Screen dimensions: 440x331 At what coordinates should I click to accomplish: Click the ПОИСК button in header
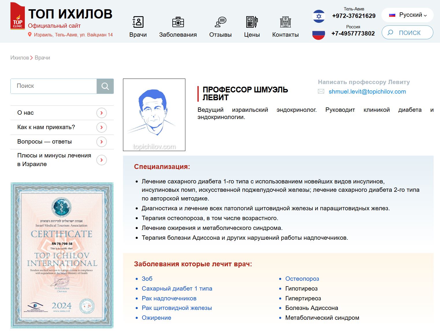[407, 33]
